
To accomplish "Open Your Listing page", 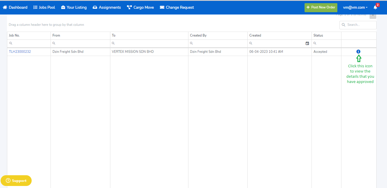I will pyautogui.click(x=74, y=8).
